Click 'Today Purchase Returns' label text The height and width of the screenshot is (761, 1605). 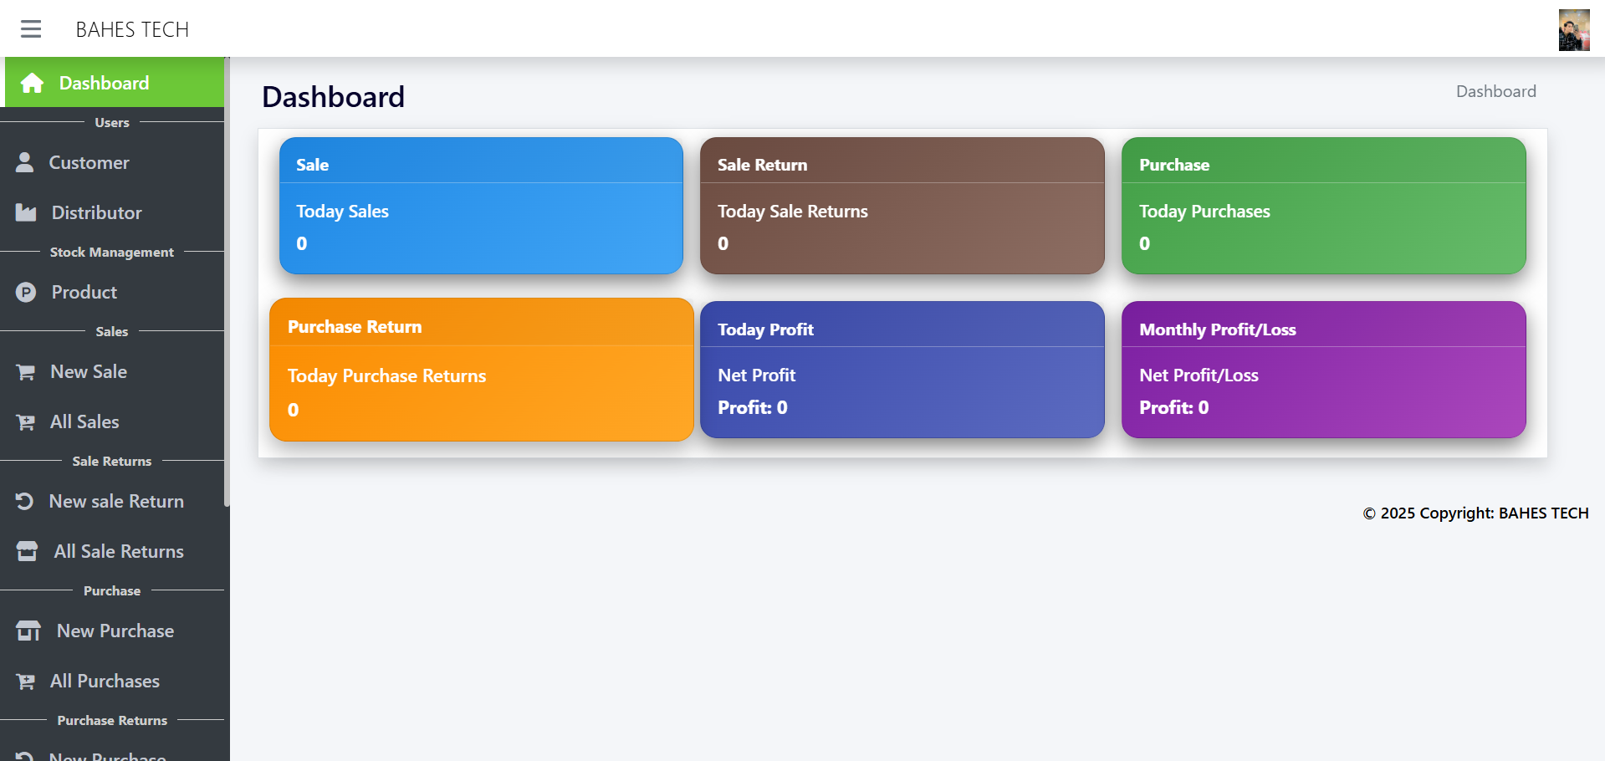coord(386,376)
